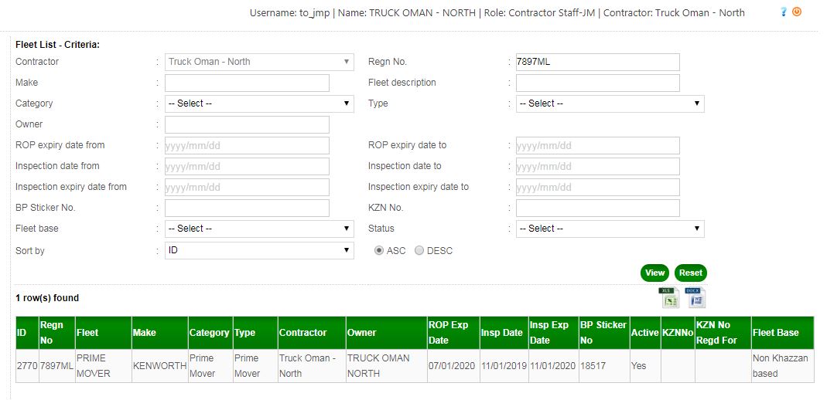This screenshot has height=400, width=827.
Task: Select ASC sort order radio button
Action: 379,251
